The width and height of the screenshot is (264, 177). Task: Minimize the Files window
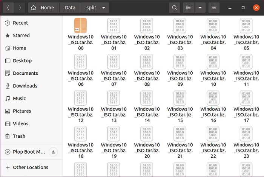(x=230, y=8)
